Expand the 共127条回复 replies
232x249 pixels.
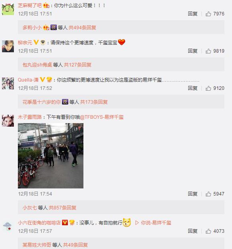[77, 65]
